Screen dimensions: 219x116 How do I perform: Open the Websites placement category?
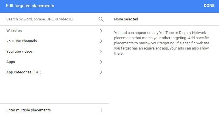pyautogui.click(x=55, y=31)
